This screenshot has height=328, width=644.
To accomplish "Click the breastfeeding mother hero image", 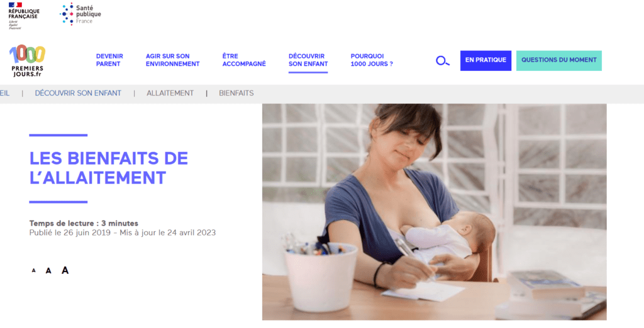I will 434,212.
